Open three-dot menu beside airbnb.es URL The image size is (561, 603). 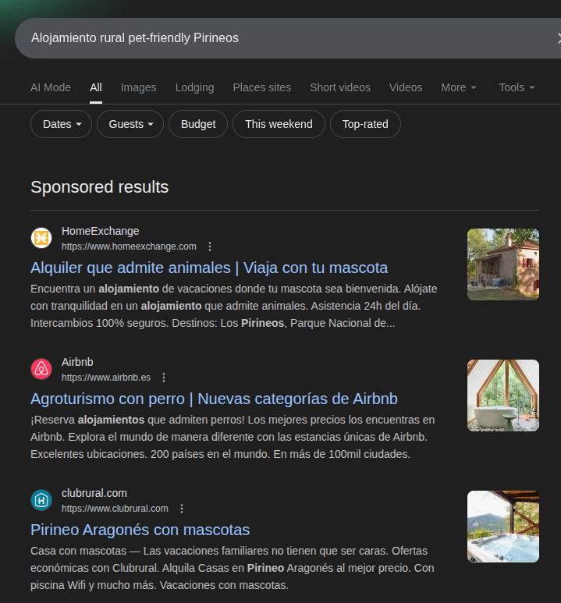pos(164,378)
